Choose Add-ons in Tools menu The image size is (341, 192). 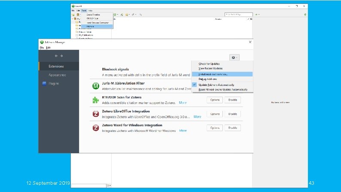(x=97, y=26)
